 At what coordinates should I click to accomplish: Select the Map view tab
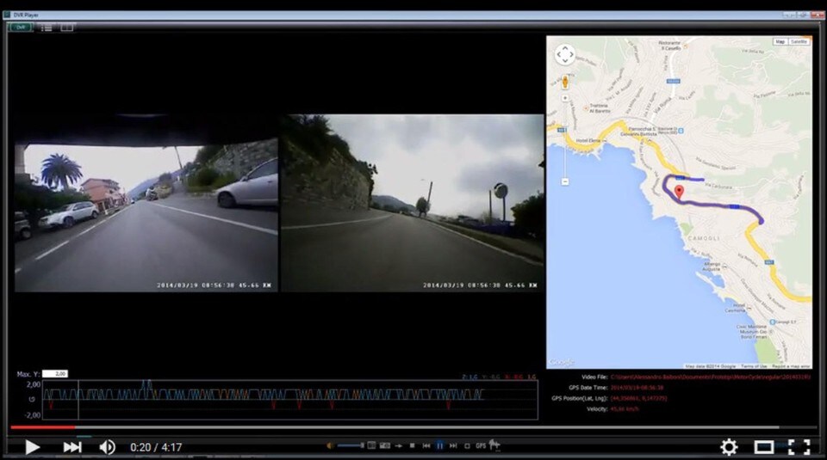[x=780, y=41]
